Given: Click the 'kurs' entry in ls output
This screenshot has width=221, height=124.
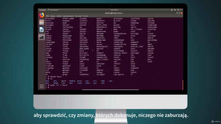Looking at the screenshot, I should tap(64, 81).
